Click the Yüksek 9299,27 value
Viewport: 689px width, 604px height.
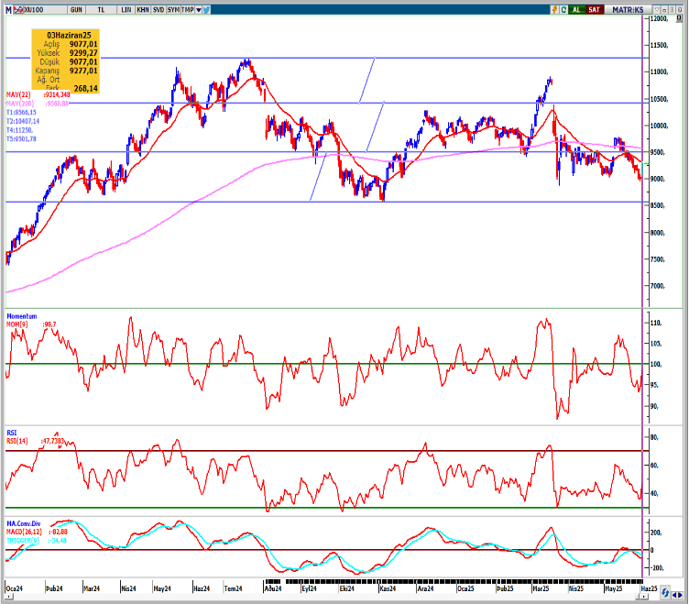point(83,53)
